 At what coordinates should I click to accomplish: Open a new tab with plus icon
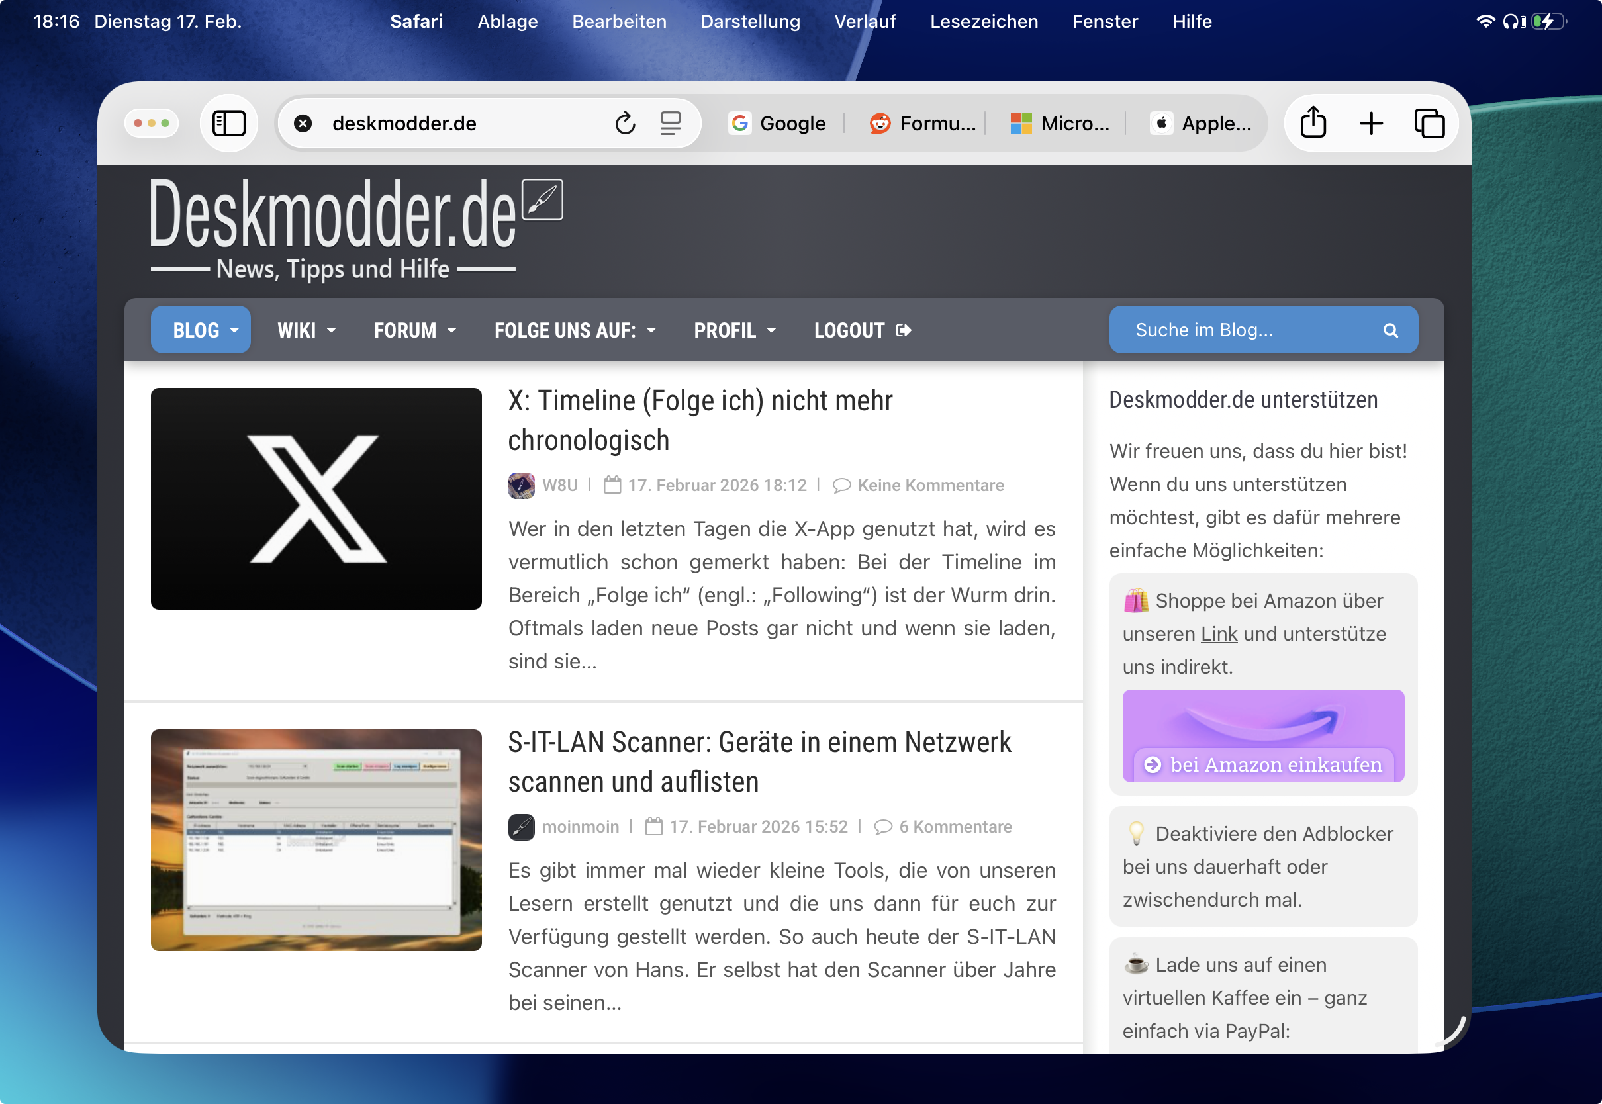coord(1370,124)
